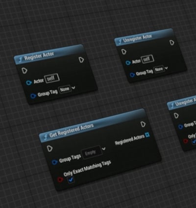Click the Registered Actors output label
196x208 pixels.
pos(130,140)
